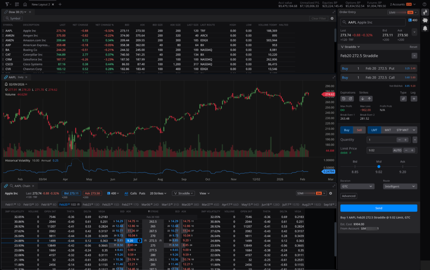Filter the options chain to Calls only
The width and height of the screenshot is (430, 270).
coord(133,193)
